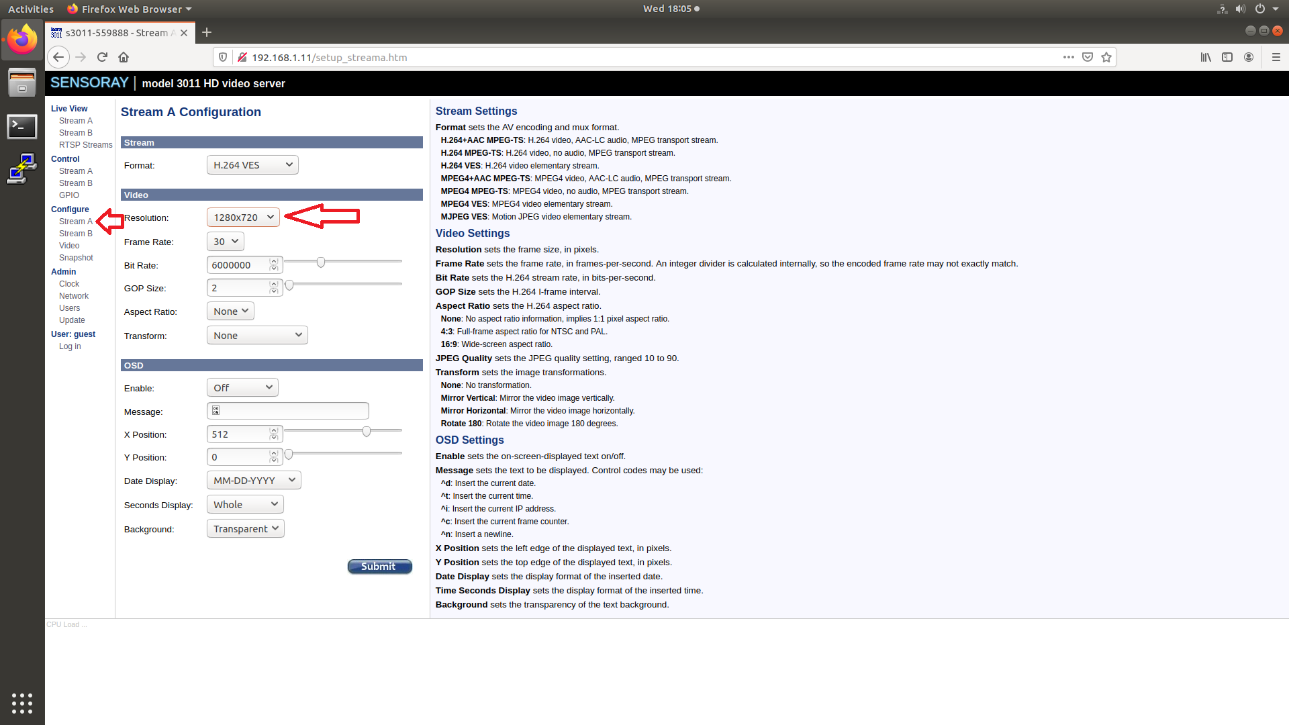Open the Aspect Ratio dropdown
The width and height of the screenshot is (1289, 725).
click(230, 311)
